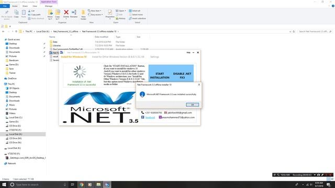Open the Libraries folder in file list

point(57,45)
